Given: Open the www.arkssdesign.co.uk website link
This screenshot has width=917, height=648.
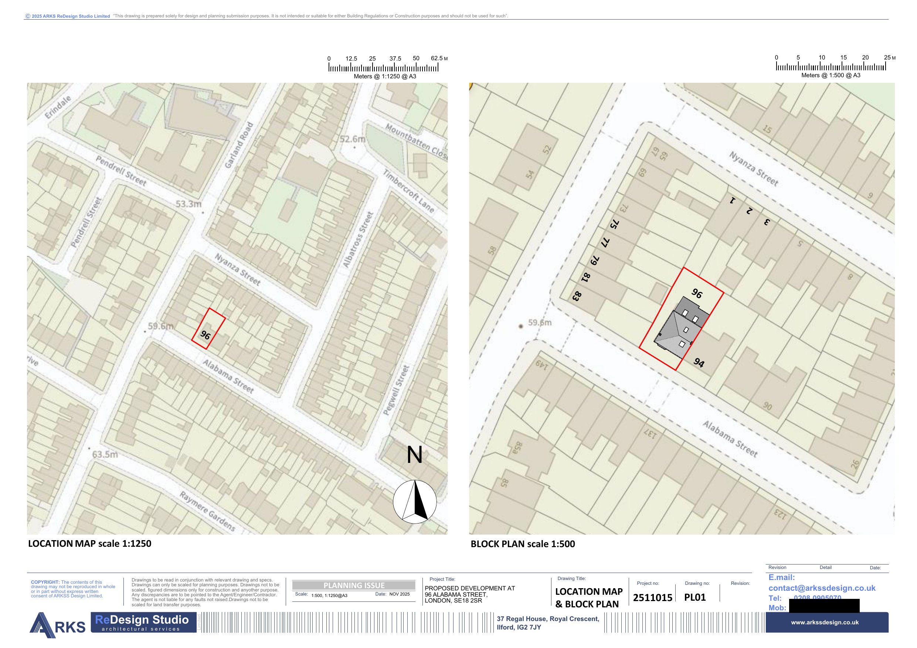Looking at the screenshot, I should tap(824, 622).
